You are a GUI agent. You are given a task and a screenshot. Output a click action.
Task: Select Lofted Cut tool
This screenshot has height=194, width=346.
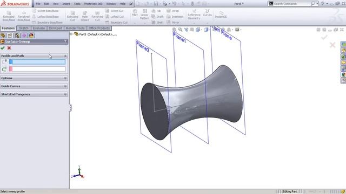(x=115, y=17)
